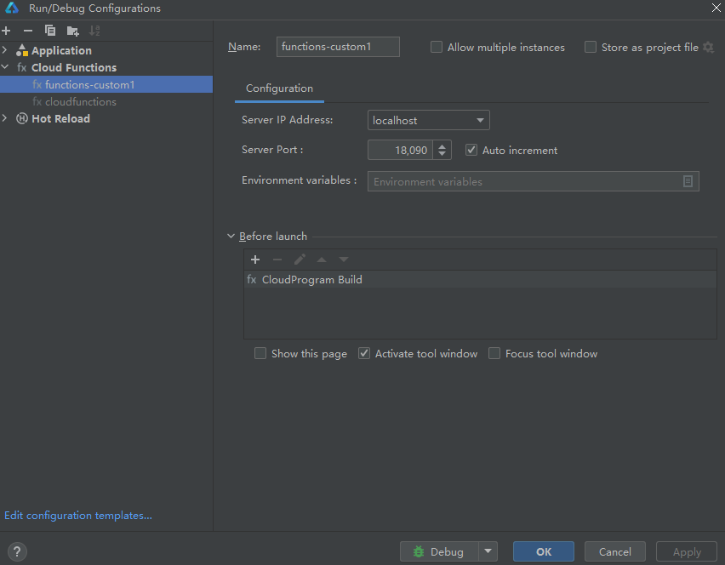Select the Configuration tab
Image resolution: width=725 pixels, height=565 pixels.
pyautogui.click(x=279, y=88)
